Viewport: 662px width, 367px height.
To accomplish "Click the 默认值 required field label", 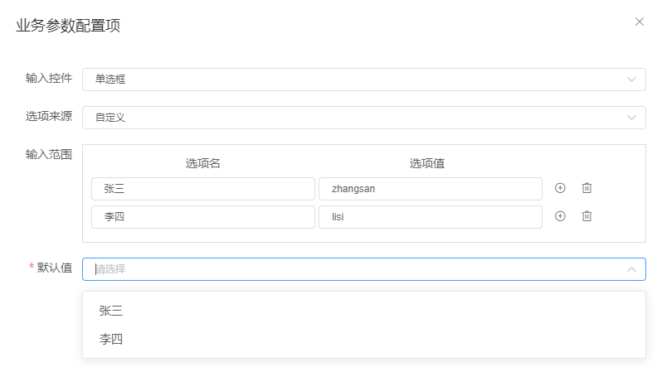I will coord(54,268).
